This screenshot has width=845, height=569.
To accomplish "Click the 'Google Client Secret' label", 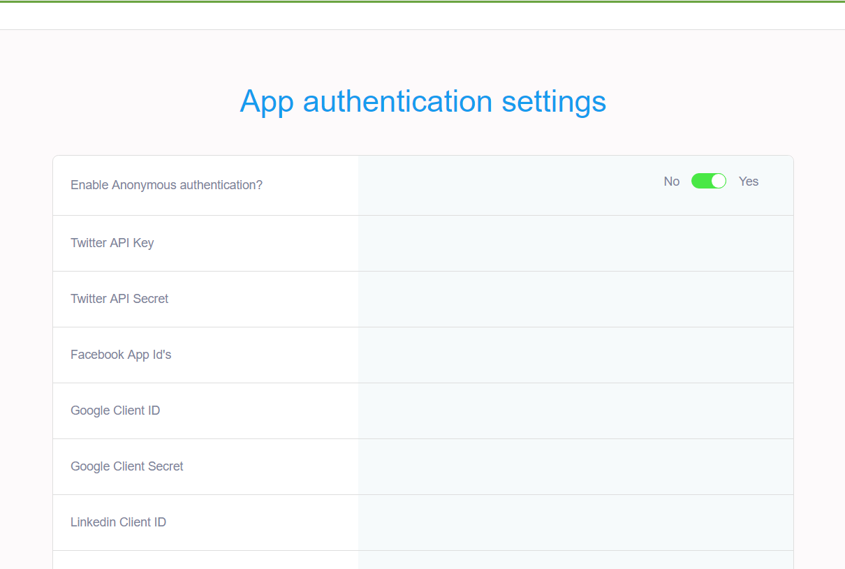I will tap(127, 466).
